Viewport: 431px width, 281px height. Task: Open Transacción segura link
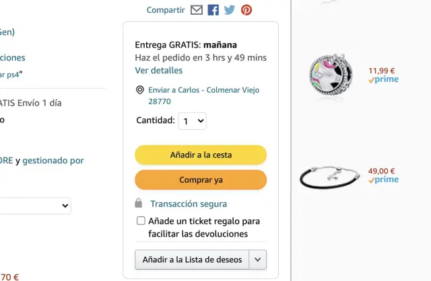coord(189,204)
